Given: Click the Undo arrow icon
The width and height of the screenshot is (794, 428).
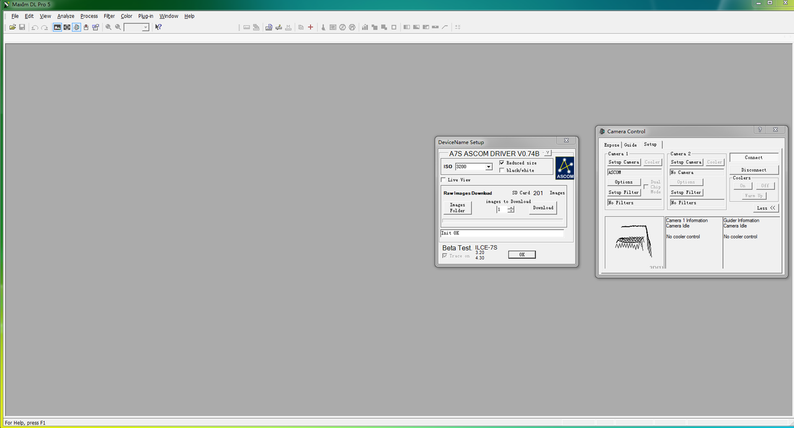Looking at the screenshot, I should coord(35,27).
